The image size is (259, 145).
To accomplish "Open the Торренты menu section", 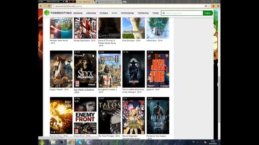I will click(143, 13).
